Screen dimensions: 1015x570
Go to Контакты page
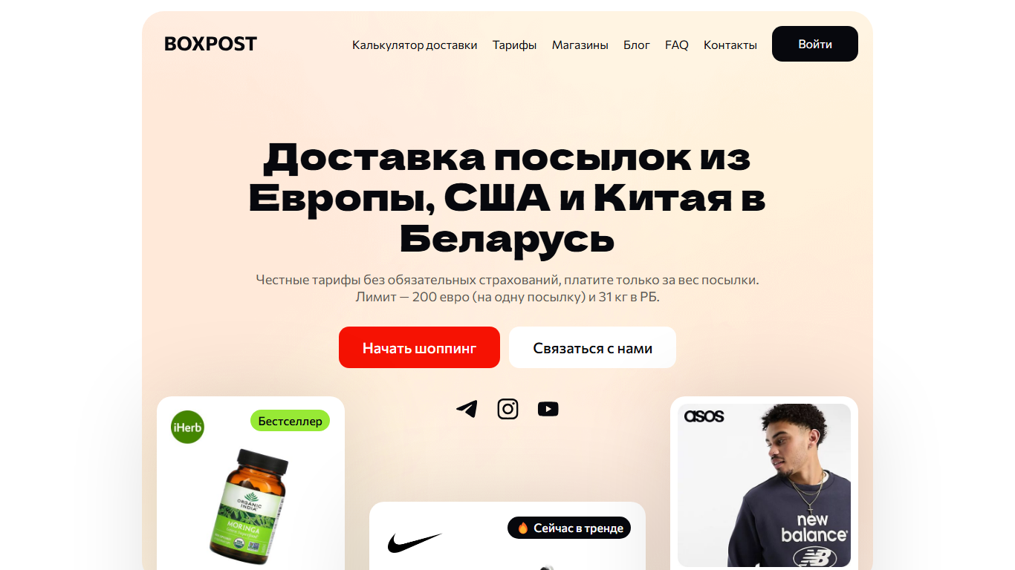coord(730,45)
